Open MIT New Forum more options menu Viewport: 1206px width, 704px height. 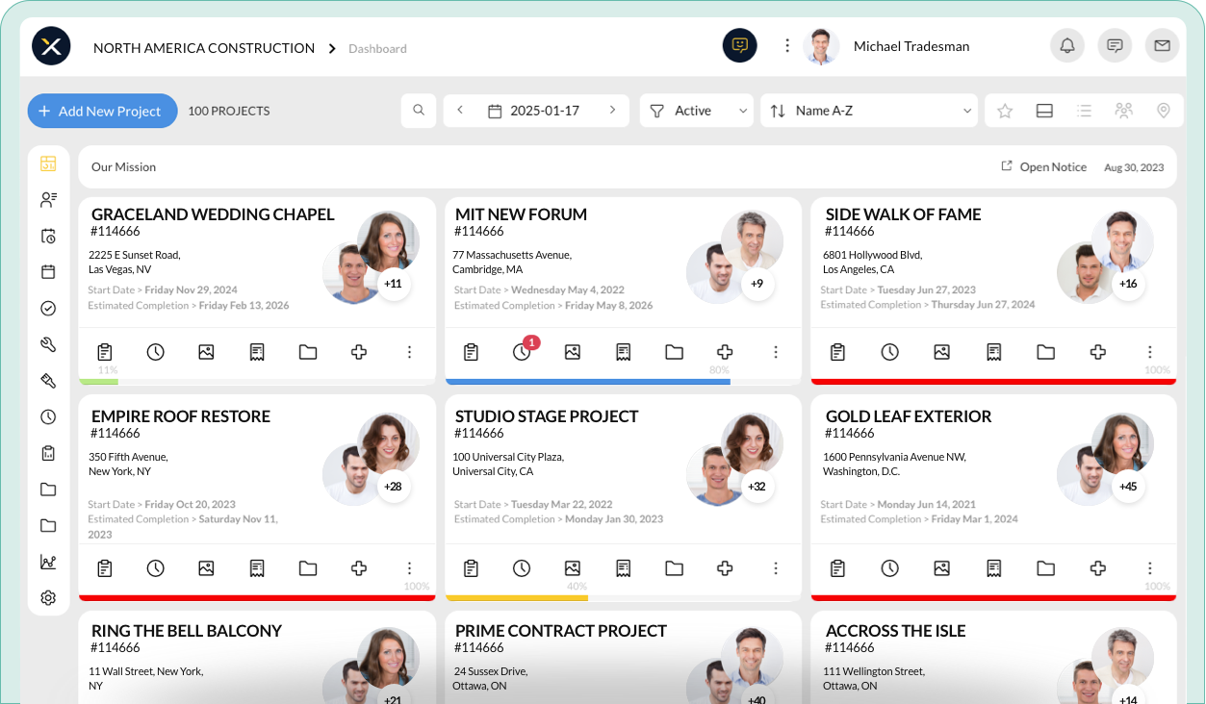tap(776, 352)
